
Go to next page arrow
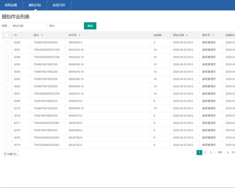(228, 152)
